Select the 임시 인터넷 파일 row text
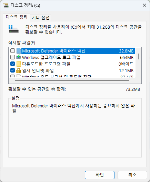 click(38, 70)
